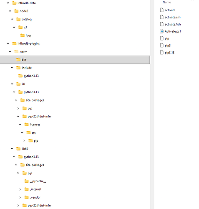The height and width of the screenshot is (209, 199).
Task: Click the lib64 folder icon
Action: pyautogui.click(x=18, y=149)
